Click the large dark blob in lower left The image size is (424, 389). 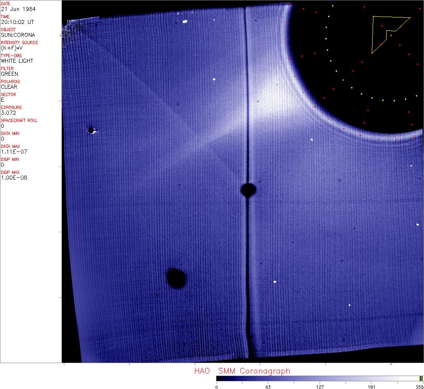click(x=176, y=278)
